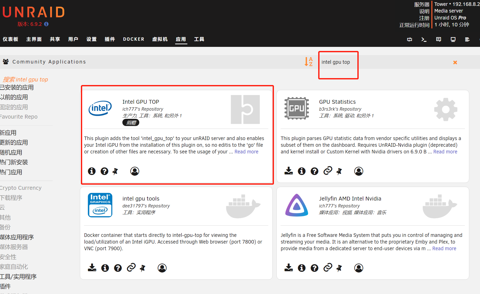The width and height of the screenshot is (480, 294).
Task: Click the sort A-Z icon
Action: click(308, 62)
